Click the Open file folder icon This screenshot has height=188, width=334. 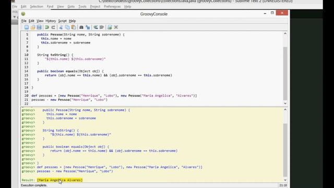point(32,27)
